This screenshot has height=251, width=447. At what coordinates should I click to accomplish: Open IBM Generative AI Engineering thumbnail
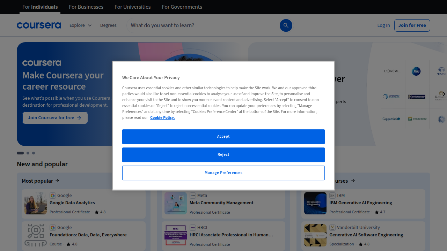coord(315,203)
